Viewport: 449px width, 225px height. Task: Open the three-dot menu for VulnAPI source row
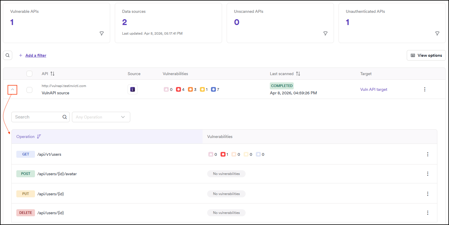point(425,89)
